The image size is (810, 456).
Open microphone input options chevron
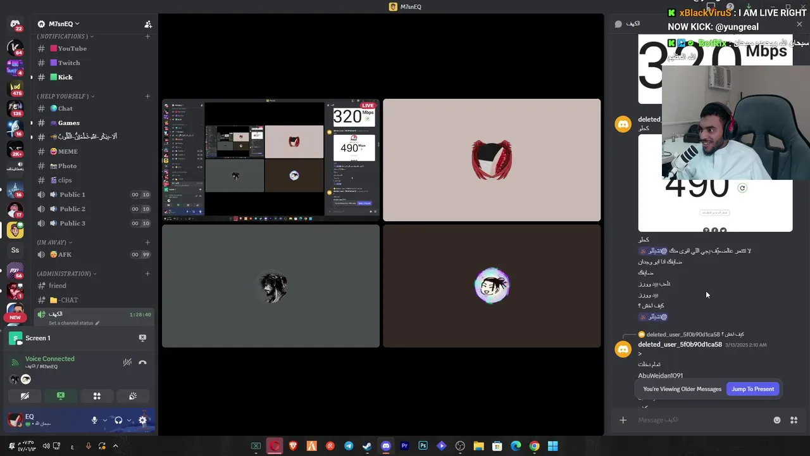pyautogui.click(x=105, y=420)
